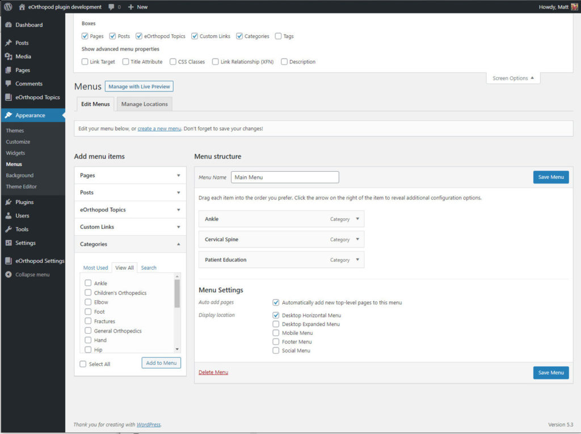
Task: Open the WordPress logo menu
Action: click(x=8, y=7)
